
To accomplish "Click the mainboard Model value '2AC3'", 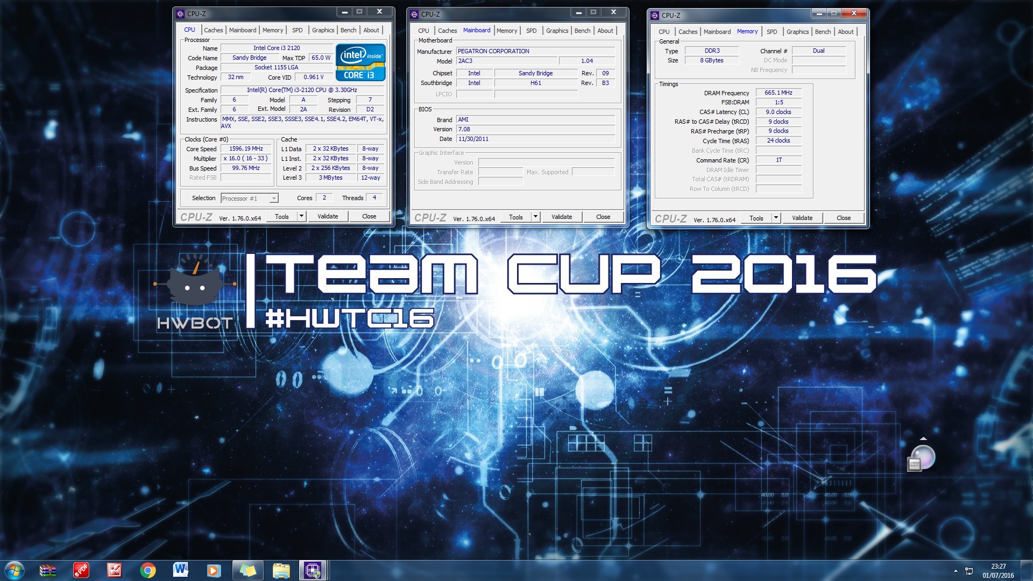I will click(x=506, y=61).
